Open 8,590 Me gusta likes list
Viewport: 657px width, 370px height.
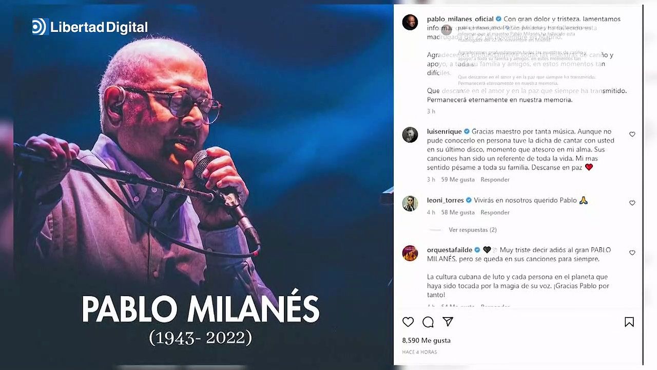[427, 340]
